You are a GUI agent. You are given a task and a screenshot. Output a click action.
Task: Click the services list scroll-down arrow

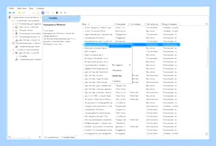(x=206, y=133)
